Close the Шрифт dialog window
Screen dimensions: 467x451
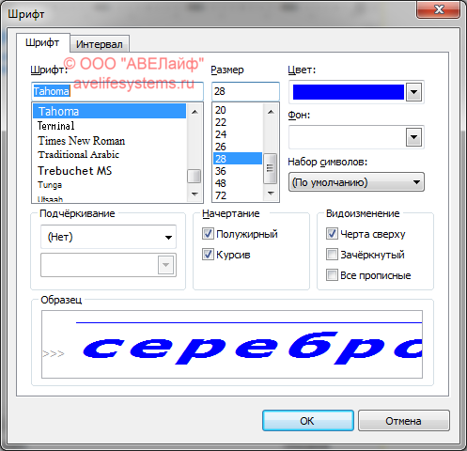(x=439, y=9)
